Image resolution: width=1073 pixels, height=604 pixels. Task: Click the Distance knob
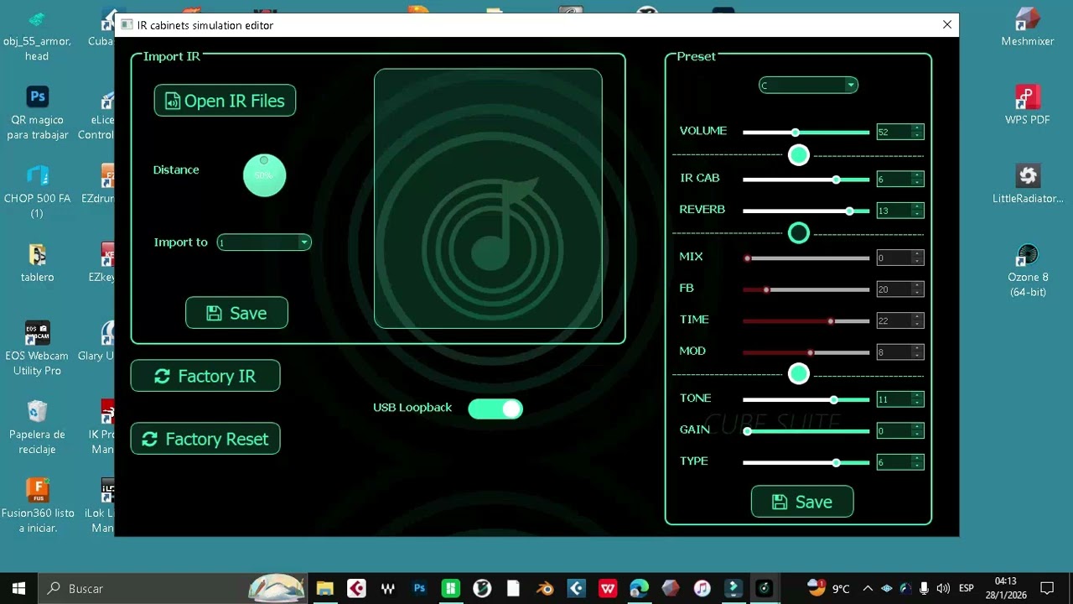[264, 174]
